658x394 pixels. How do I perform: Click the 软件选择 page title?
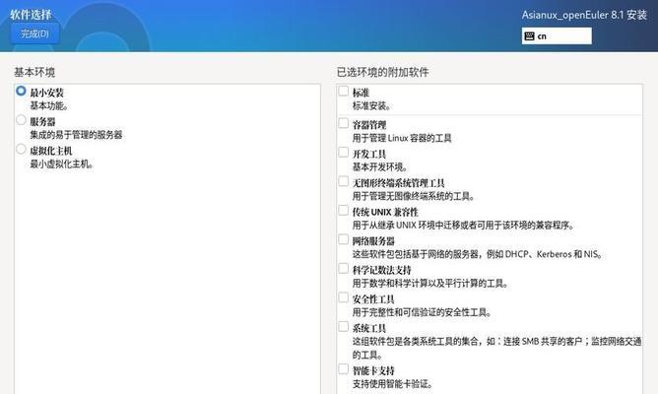point(31,15)
